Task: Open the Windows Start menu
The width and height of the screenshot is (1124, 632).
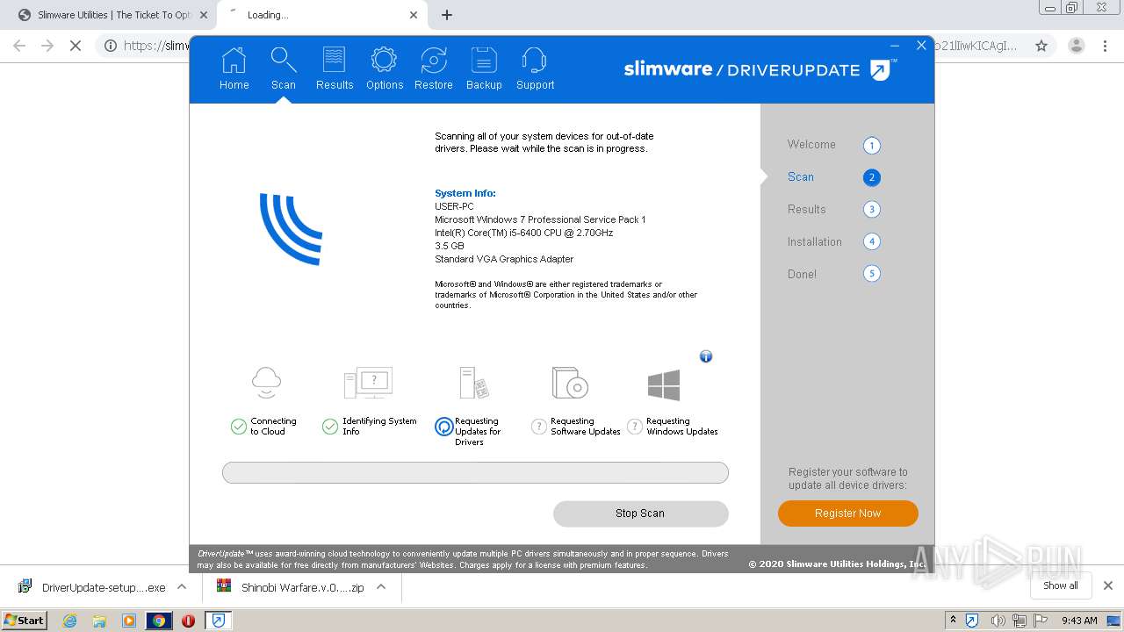Action: (24, 620)
